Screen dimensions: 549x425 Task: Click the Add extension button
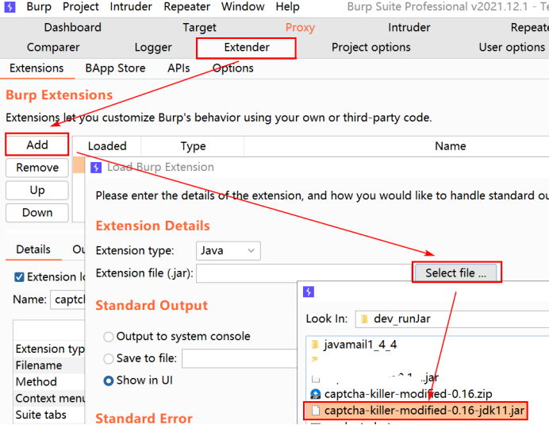click(37, 145)
